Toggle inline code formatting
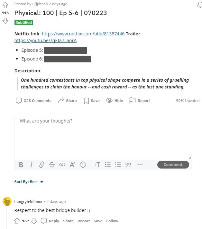 pos(62,165)
